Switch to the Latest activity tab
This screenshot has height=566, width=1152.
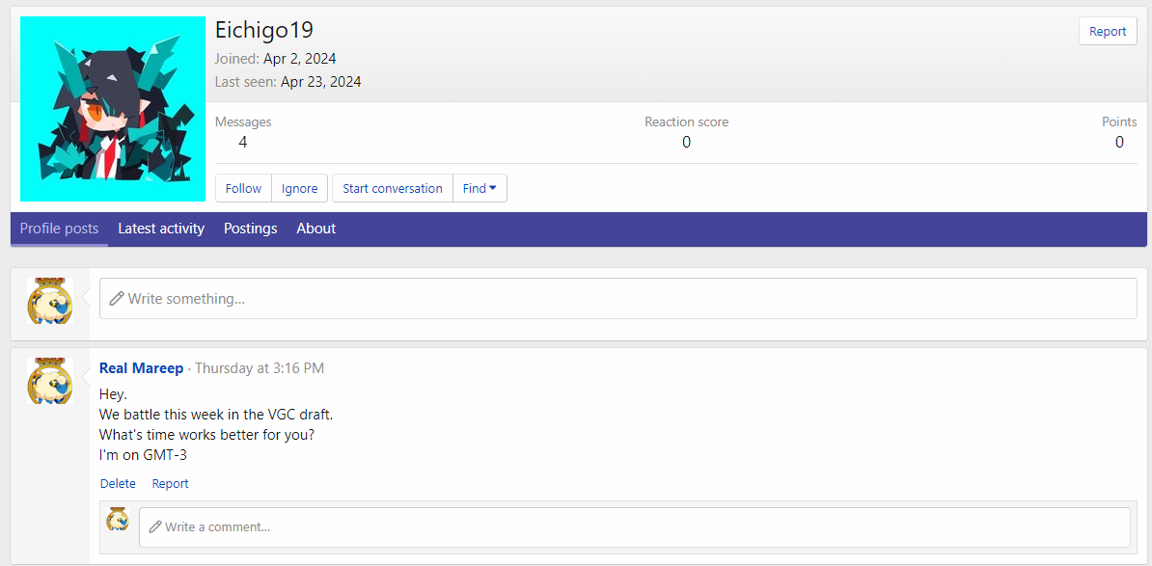(x=161, y=229)
